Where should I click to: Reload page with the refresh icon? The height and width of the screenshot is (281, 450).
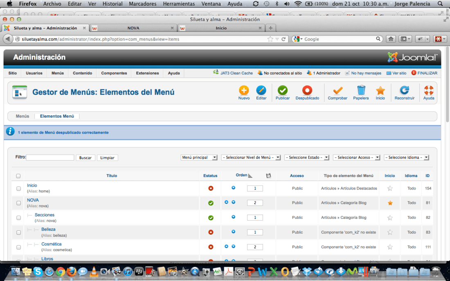(283, 39)
